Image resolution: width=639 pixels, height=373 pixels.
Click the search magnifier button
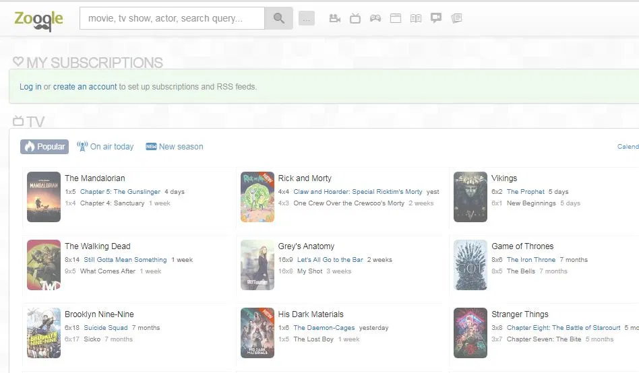279,18
